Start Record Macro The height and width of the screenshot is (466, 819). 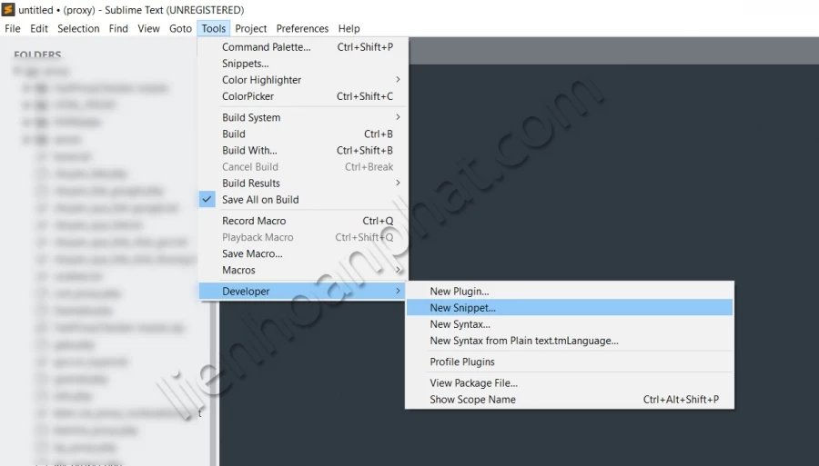[x=303, y=221]
